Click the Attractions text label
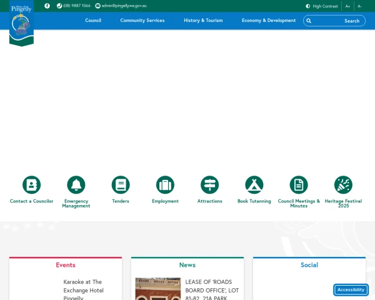 pos(210,201)
